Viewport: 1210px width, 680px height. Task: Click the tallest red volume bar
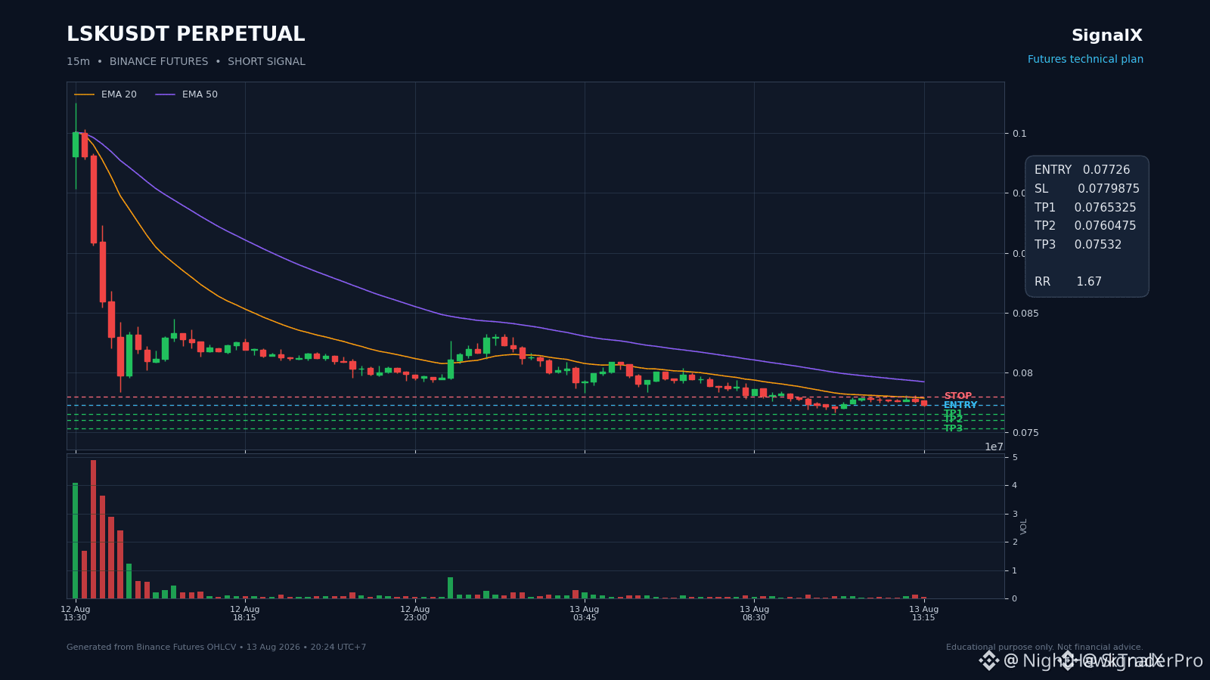point(93,529)
